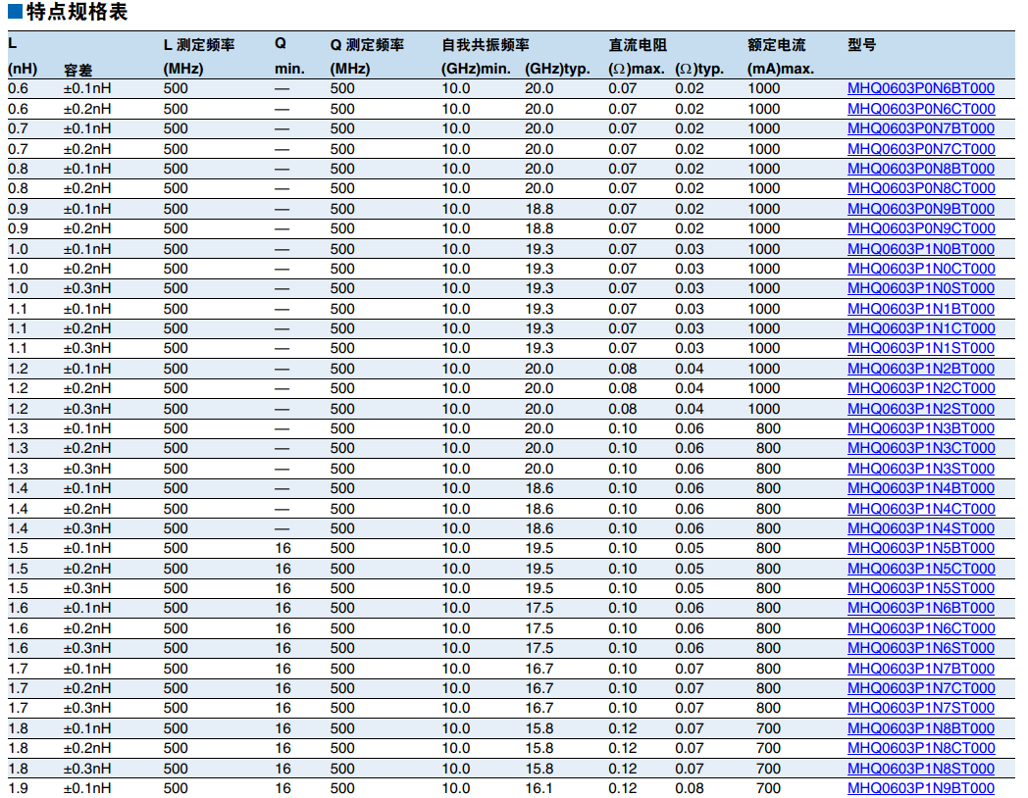Open the MHQ0603P1N3CT000 part link
This screenshot has height=798, width=1028.
point(921,448)
